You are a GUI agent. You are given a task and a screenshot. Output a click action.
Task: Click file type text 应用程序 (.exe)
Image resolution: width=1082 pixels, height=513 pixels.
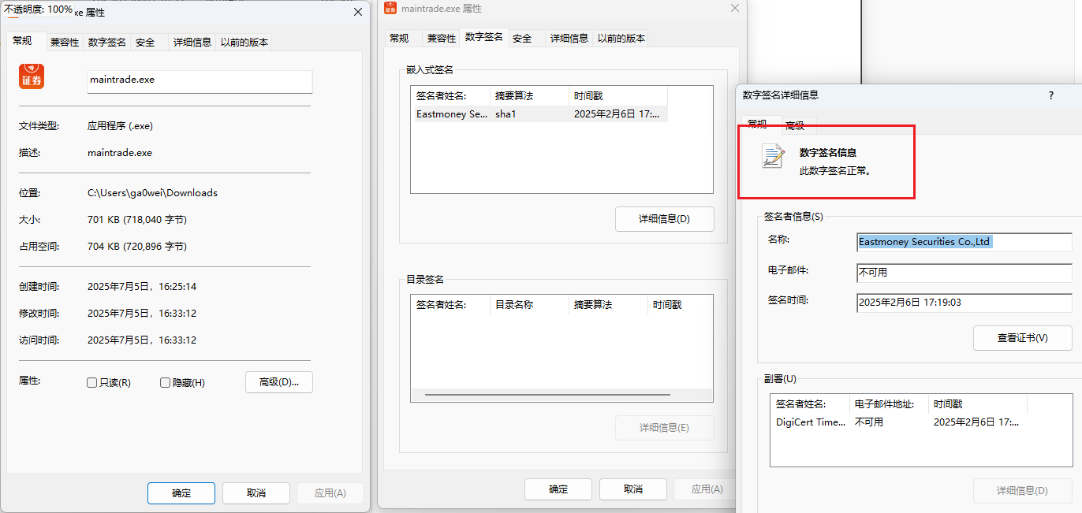click(120, 126)
